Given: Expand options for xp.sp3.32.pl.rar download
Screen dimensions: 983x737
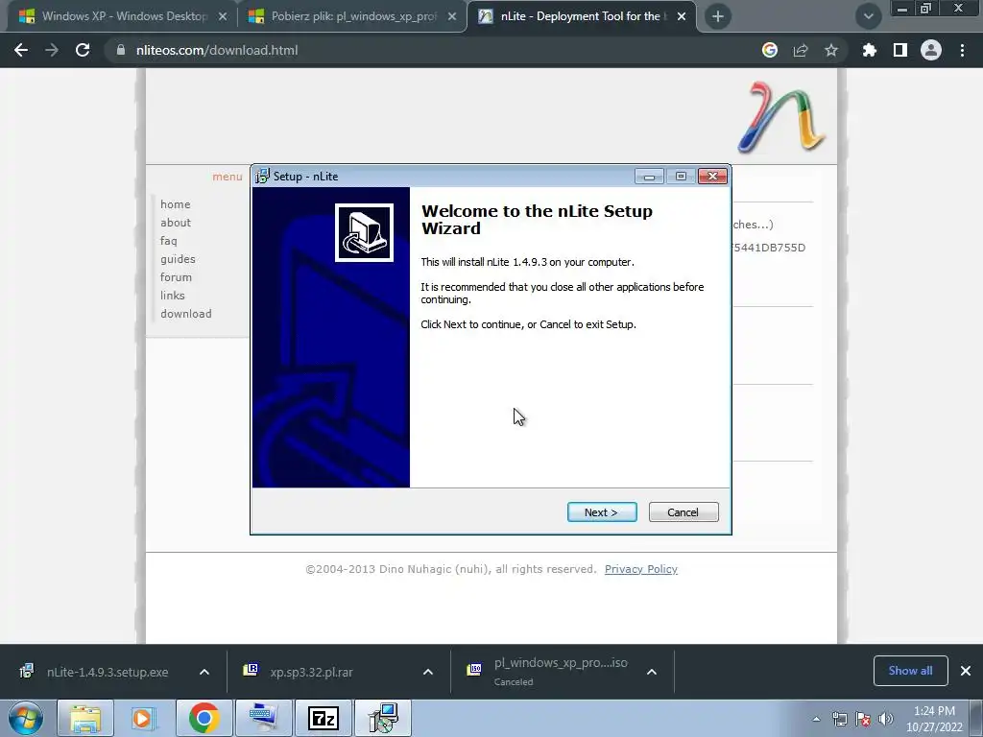Looking at the screenshot, I should pyautogui.click(x=428, y=672).
